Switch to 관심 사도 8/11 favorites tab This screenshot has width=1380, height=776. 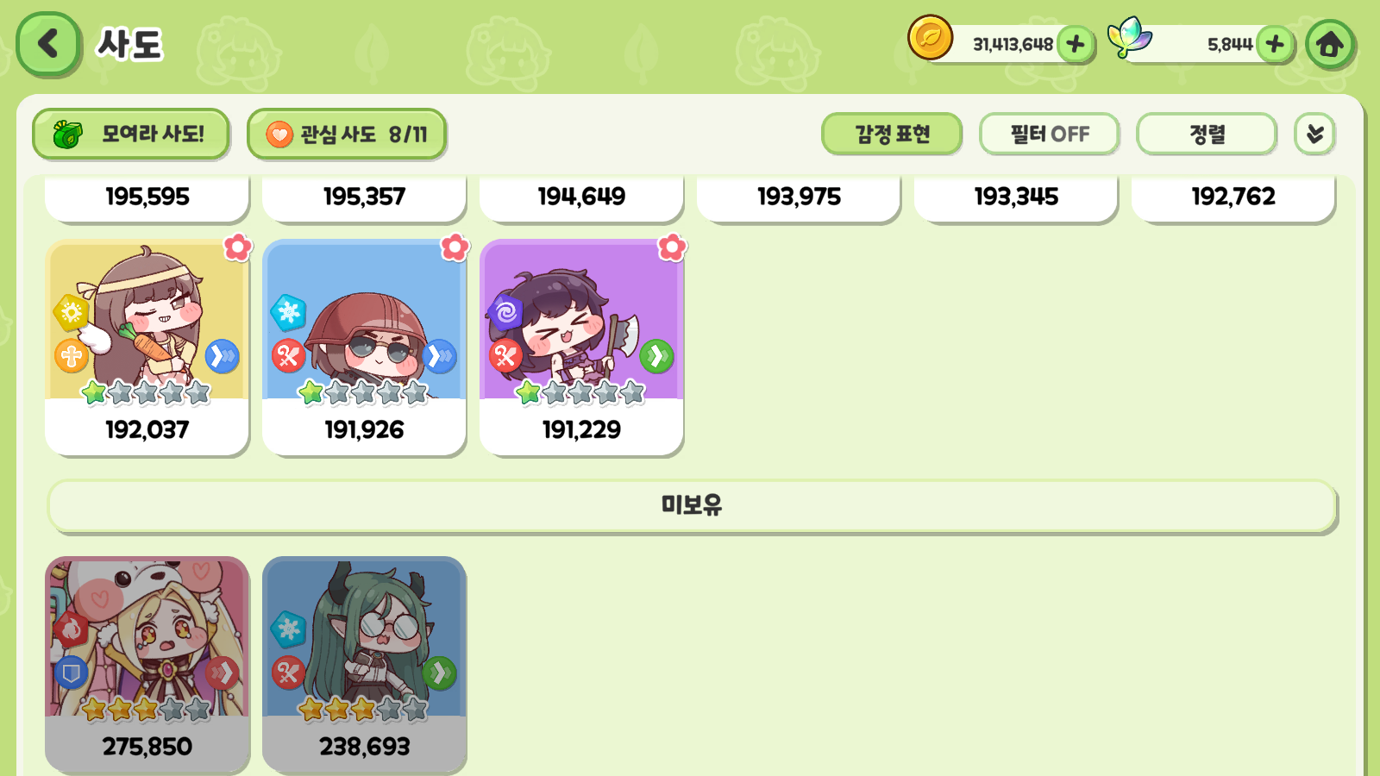click(x=347, y=134)
